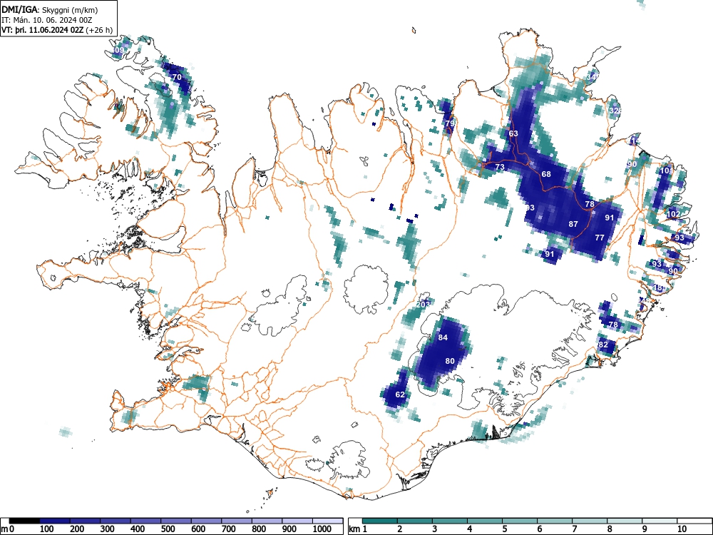Click the title 'DMI/IGA: Skyggni (m/km)'
The width and height of the screenshot is (713, 535).
click(x=50, y=9)
